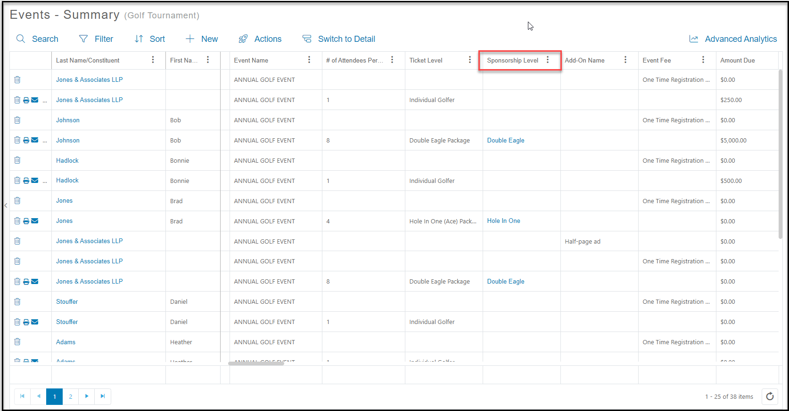Email the Stouffer Individual Golfer registrant

(35, 322)
